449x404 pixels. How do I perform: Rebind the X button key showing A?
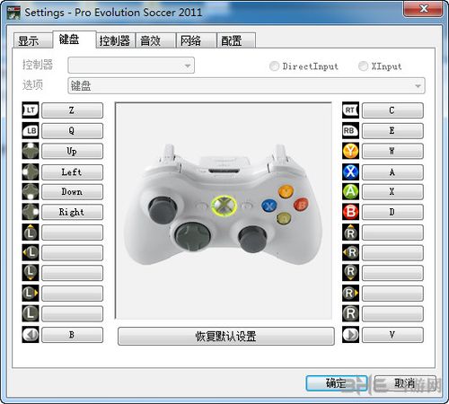click(392, 172)
